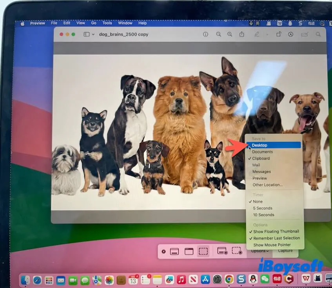Select Capture Entire Screen icon
The image size is (332, 288).
coord(174,252)
